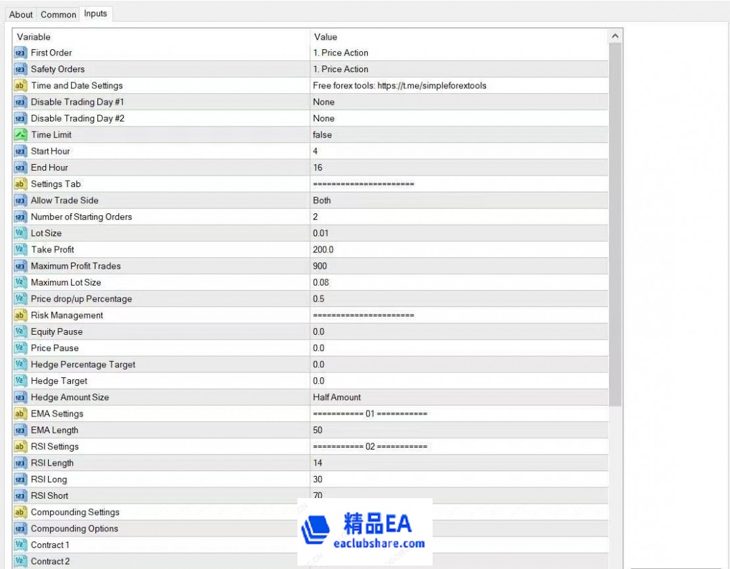Click the boolean icon beside Time Limit
The height and width of the screenshot is (569, 730).
click(x=20, y=135)
